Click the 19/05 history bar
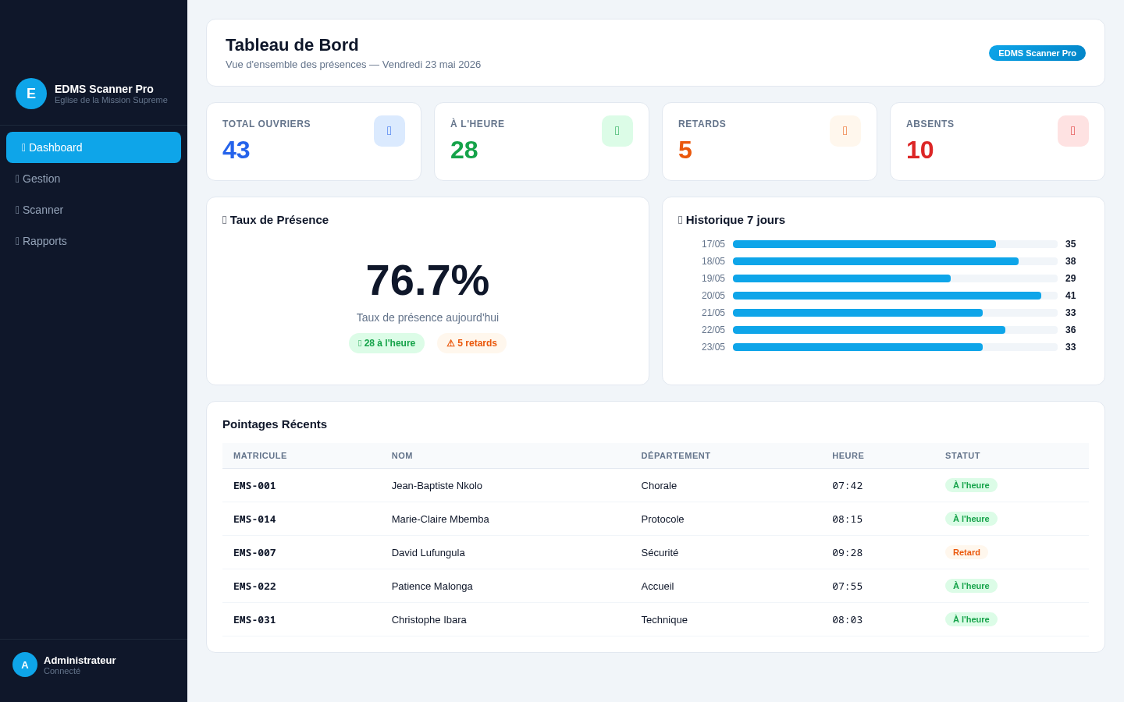This screenshot has width=1124, height=702. 895,278
